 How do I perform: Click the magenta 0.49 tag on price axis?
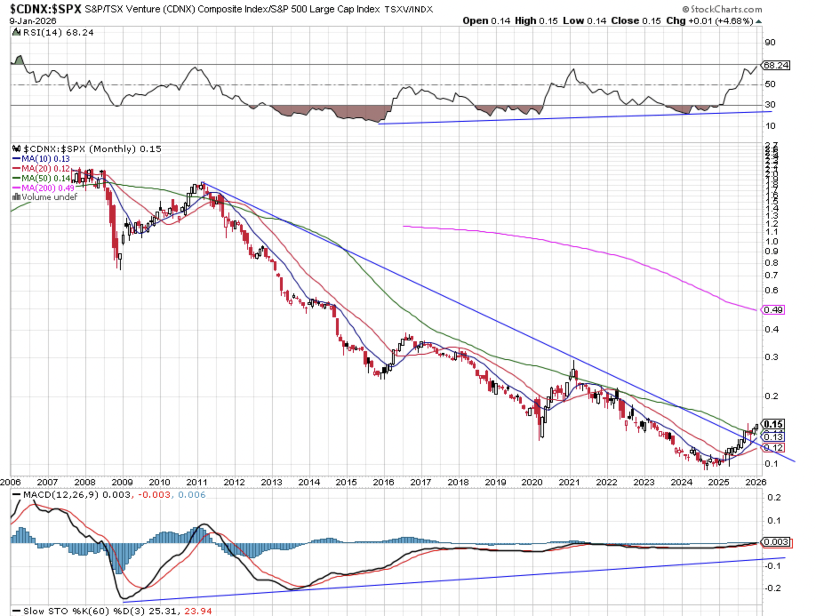pos(773,310)
